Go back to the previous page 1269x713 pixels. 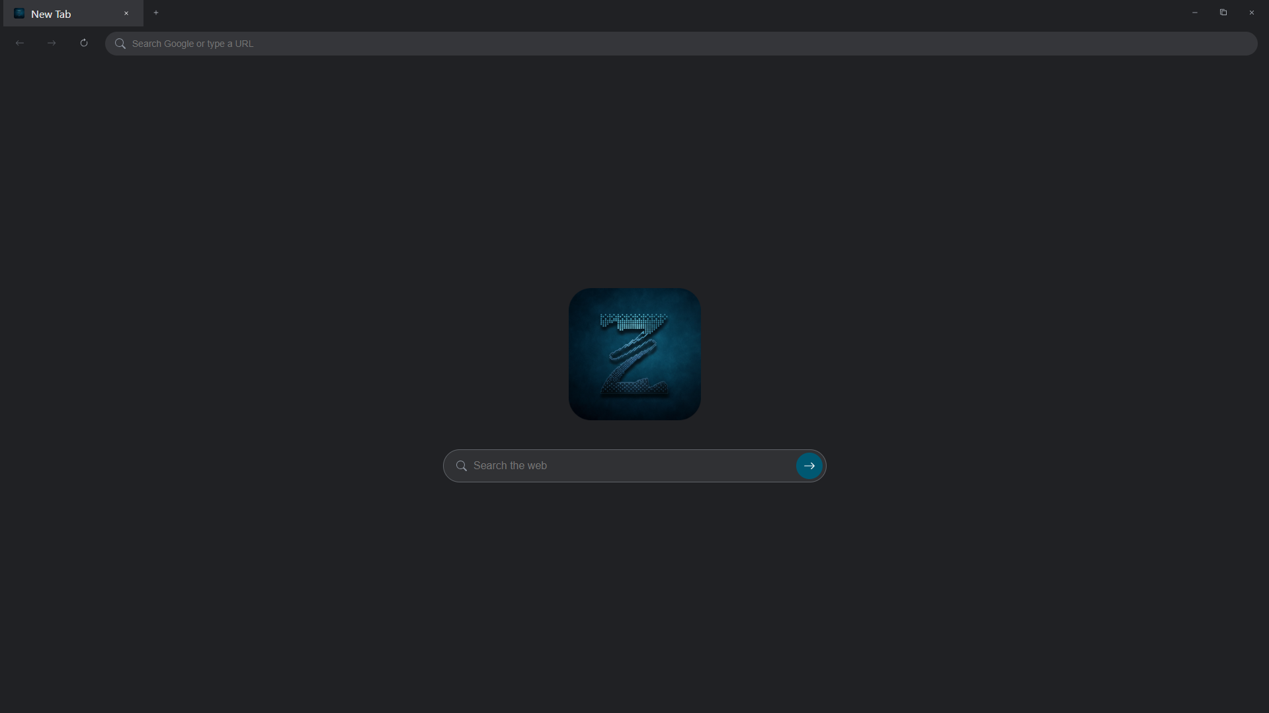(19, 42)
